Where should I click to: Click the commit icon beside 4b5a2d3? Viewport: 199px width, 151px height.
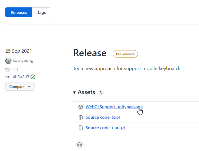pyautogui.click(x=8, y=77)
